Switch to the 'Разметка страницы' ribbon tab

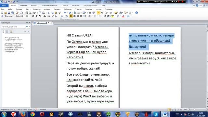(x=49, y=6)
